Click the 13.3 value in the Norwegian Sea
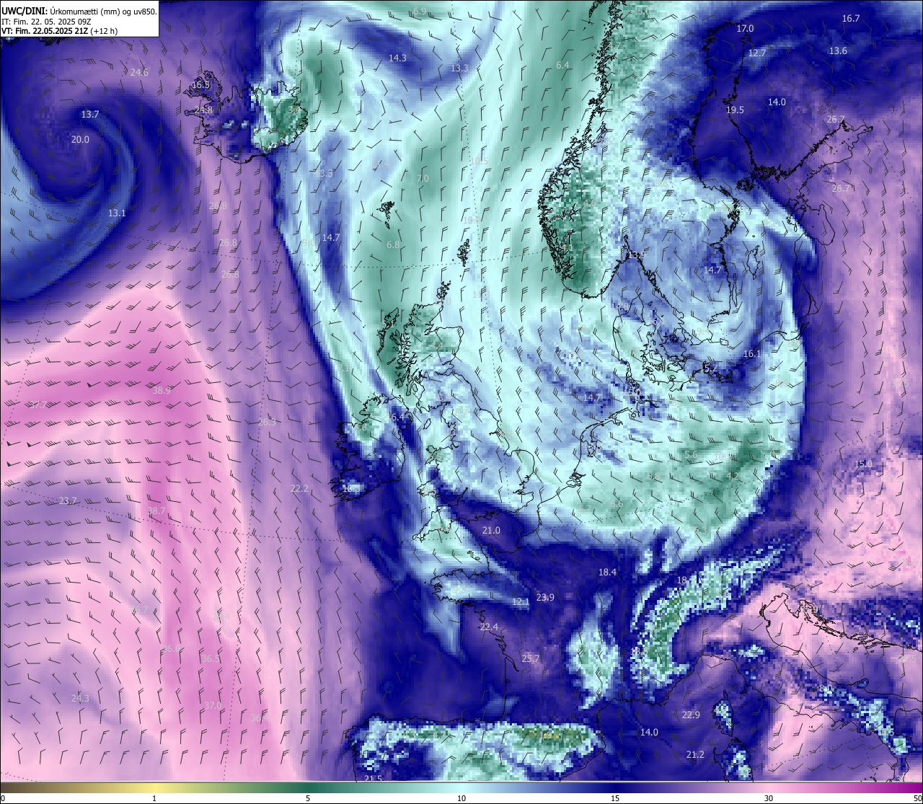Viewport: 923px width, 804px height. click(x=459, y=68)
